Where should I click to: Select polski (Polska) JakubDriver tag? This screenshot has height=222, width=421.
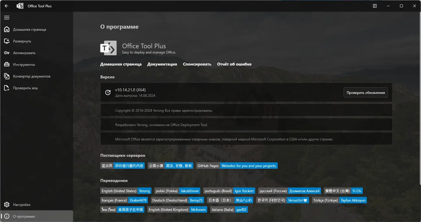coord(177,191)
